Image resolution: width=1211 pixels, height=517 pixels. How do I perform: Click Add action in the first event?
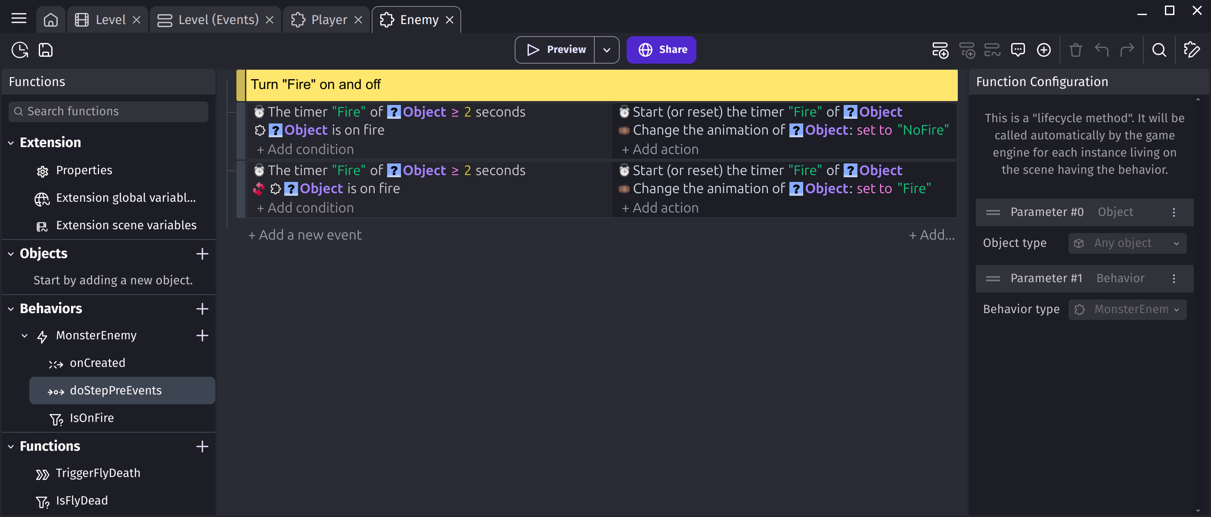[x=660, y=149]
